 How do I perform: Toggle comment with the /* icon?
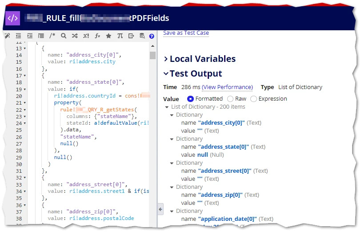click(52, 36)
